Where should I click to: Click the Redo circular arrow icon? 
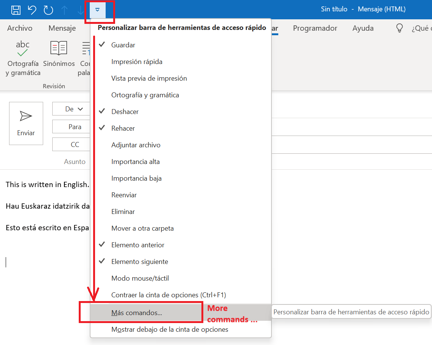48,10
